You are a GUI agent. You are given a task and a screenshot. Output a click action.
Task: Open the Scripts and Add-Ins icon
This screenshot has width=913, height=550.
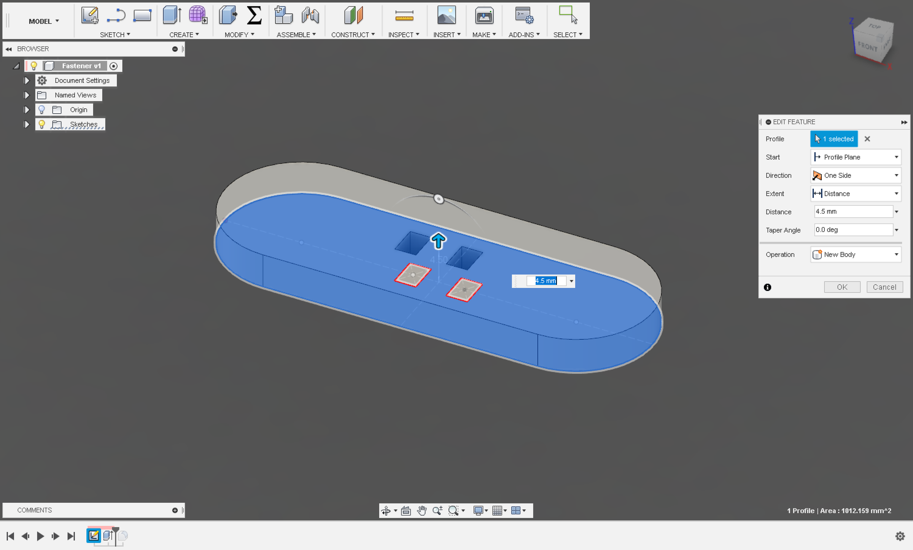click(523, 15)
